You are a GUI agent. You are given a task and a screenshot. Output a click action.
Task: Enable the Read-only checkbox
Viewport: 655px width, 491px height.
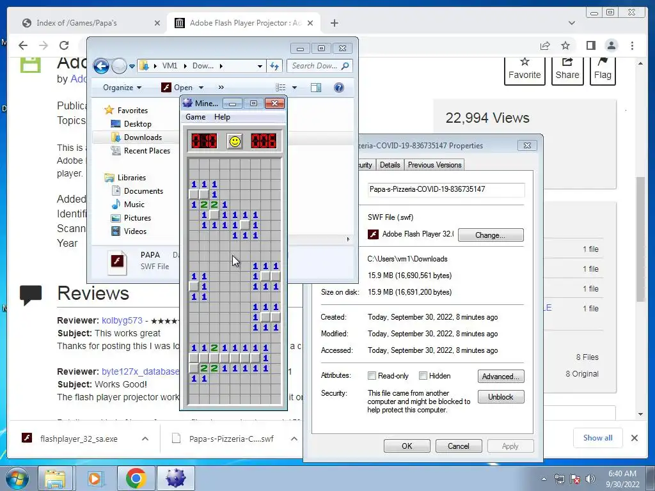pyautogui.click(x=372, y=376)
